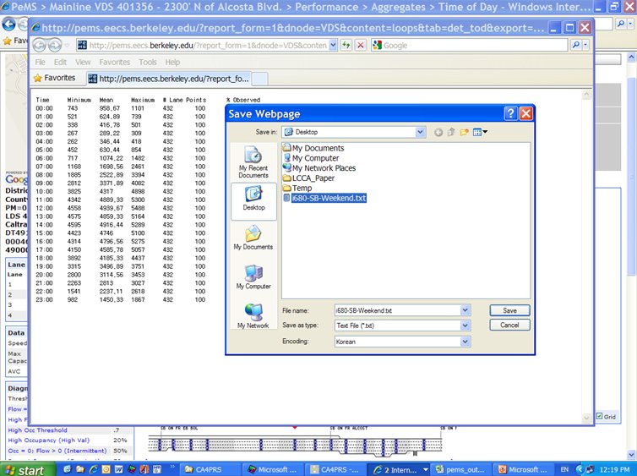Click the Up One Level folder icon
Screen dimensions: 637x476
coord(451,132)
